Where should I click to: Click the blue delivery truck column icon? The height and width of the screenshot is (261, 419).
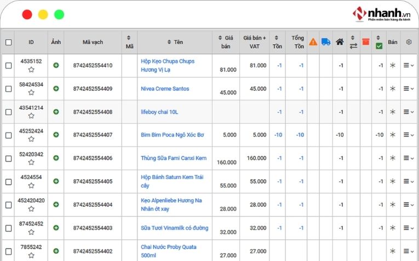pyautogui.click(x=326, y=42)
